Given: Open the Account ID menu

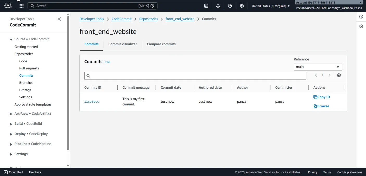Looking at the screenshot, I should pos(329,2).
